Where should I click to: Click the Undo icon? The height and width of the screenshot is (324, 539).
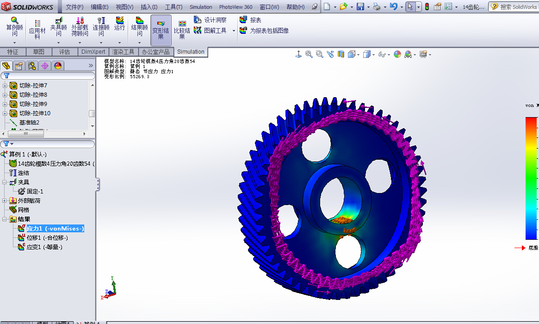coord(394,6)
